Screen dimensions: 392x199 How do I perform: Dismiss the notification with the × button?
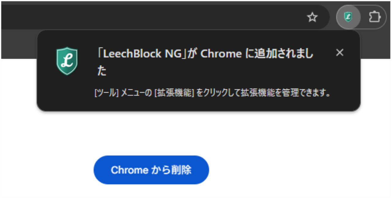click(340, 53)
